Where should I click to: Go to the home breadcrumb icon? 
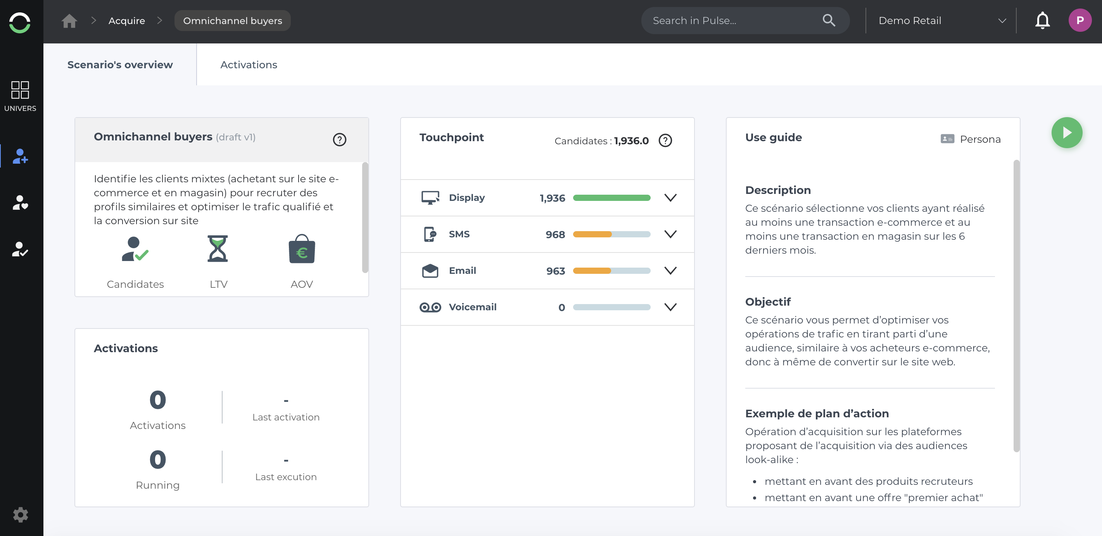(69, 21)
